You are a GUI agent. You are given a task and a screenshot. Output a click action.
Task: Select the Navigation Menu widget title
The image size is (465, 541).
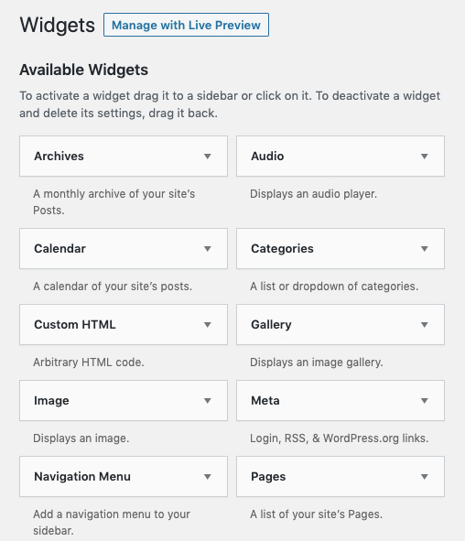(82, 476)
